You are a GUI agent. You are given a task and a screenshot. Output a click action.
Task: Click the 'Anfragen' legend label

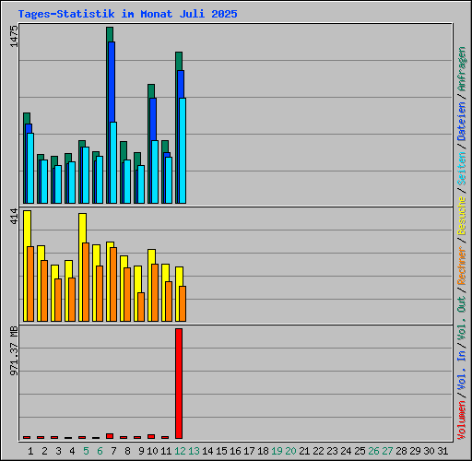coord(462,69)
